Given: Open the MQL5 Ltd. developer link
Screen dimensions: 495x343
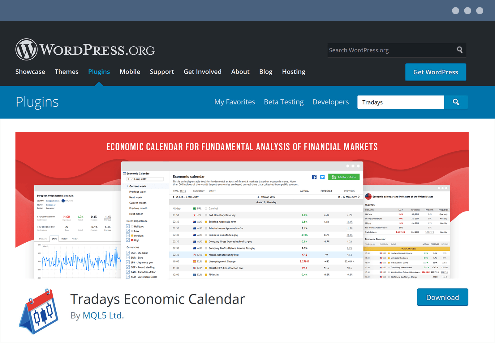Looking at the screenshot, I should coord(103,316).
